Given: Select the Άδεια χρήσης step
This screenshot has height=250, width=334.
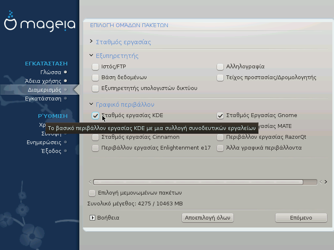Looking at the screenshot, I should point(43,81).
